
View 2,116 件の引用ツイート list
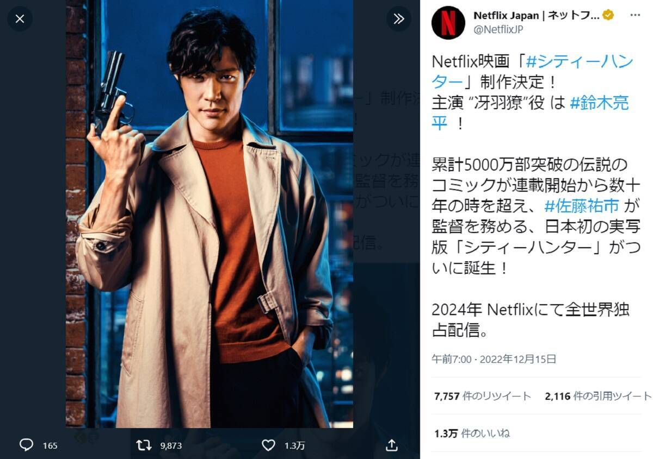tap(598, 396)
